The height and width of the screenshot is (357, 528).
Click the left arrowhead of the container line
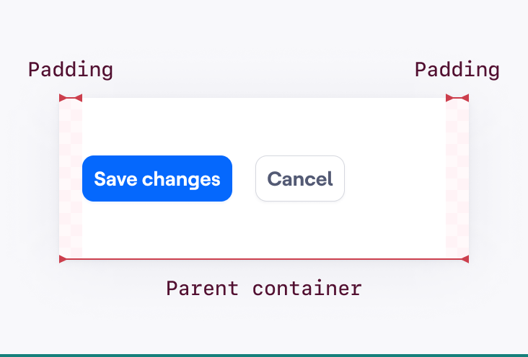[63, 259]
